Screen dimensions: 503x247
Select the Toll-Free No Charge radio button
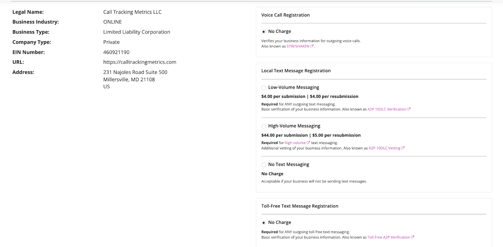coord(264,223)
